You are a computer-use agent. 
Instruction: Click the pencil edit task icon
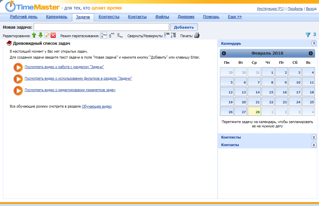(x=47, y=35)
